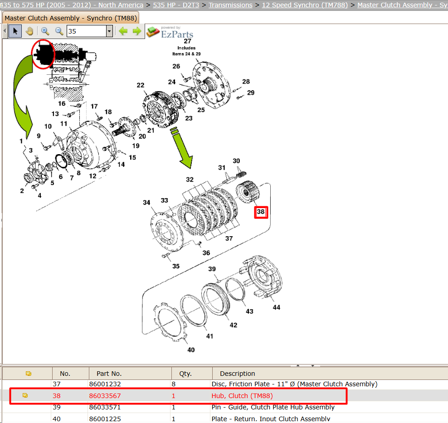Click callout 27 on the diagram

click(187, 41)
